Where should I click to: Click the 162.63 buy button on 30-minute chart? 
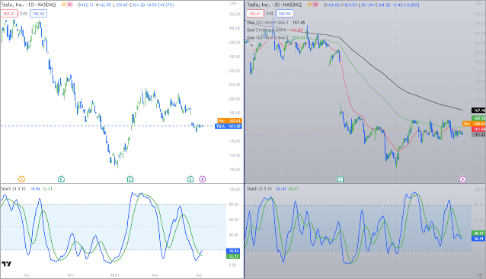[x=284, y=14]
